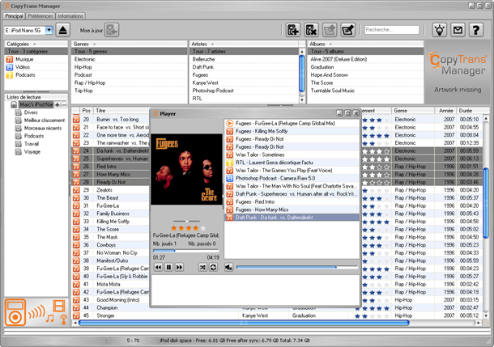This screenshot has width=494, height=347.
Task: Click the delete tracks toolbar icon
Action: 311,30
